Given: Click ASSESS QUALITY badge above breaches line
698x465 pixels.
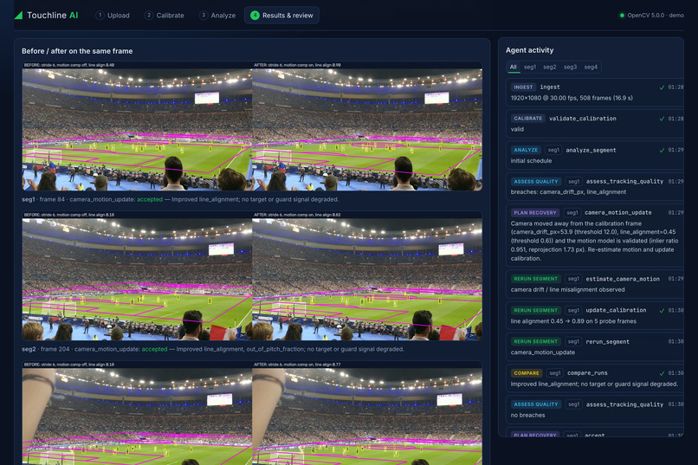Looking at the screenshot, I should (x=536, y=182).
